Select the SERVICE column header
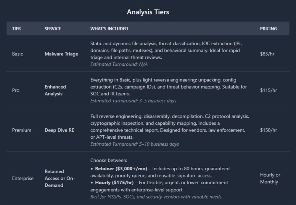The width and height of the screenshot is (296, 205). point(53,29)
